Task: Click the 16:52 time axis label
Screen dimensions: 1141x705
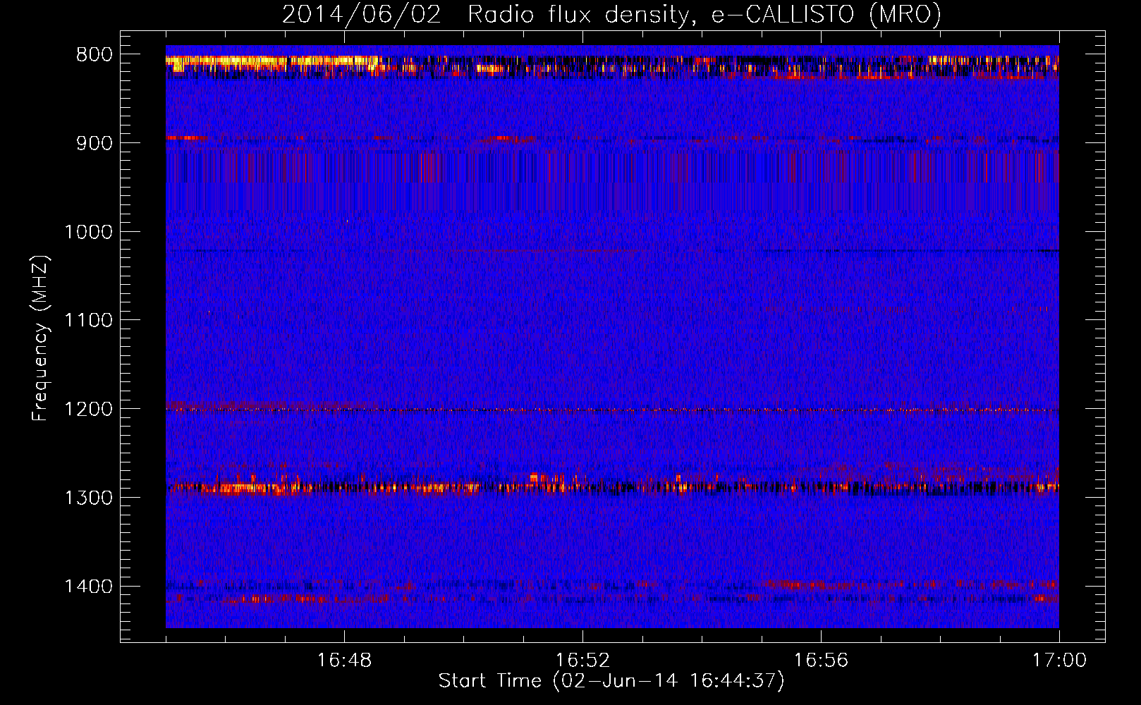Action: 582,661
